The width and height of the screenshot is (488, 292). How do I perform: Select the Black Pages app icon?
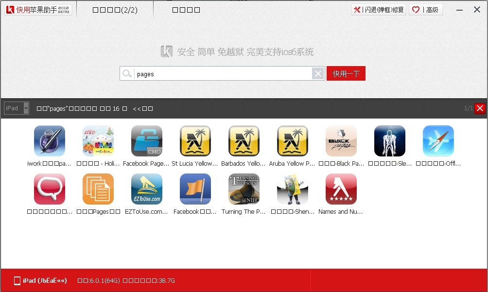[x=341, y=141]
